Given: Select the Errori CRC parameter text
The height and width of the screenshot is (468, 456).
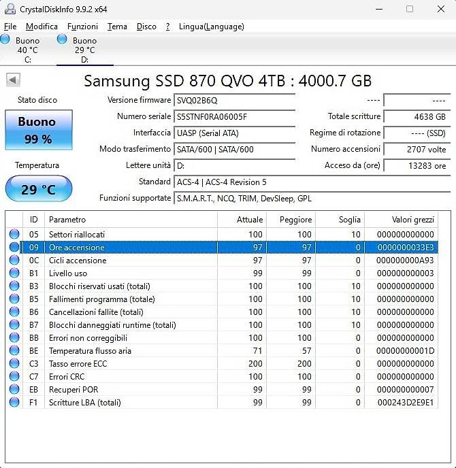Looking at the screenshot, I should point(67,377).
